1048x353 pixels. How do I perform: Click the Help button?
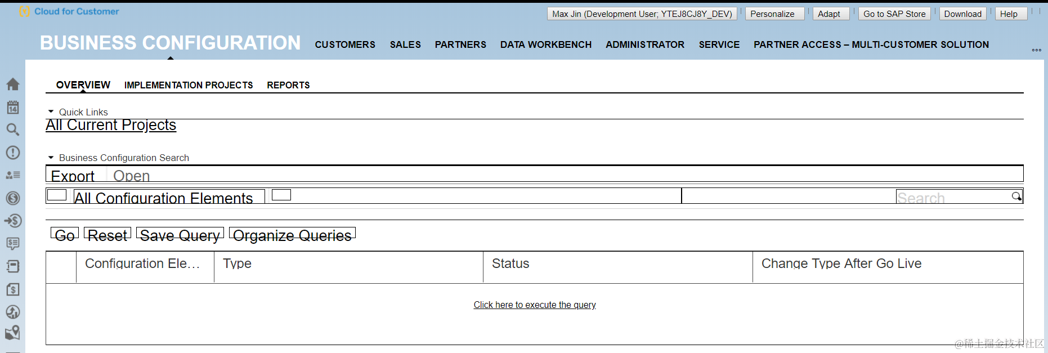[1011, 14]
